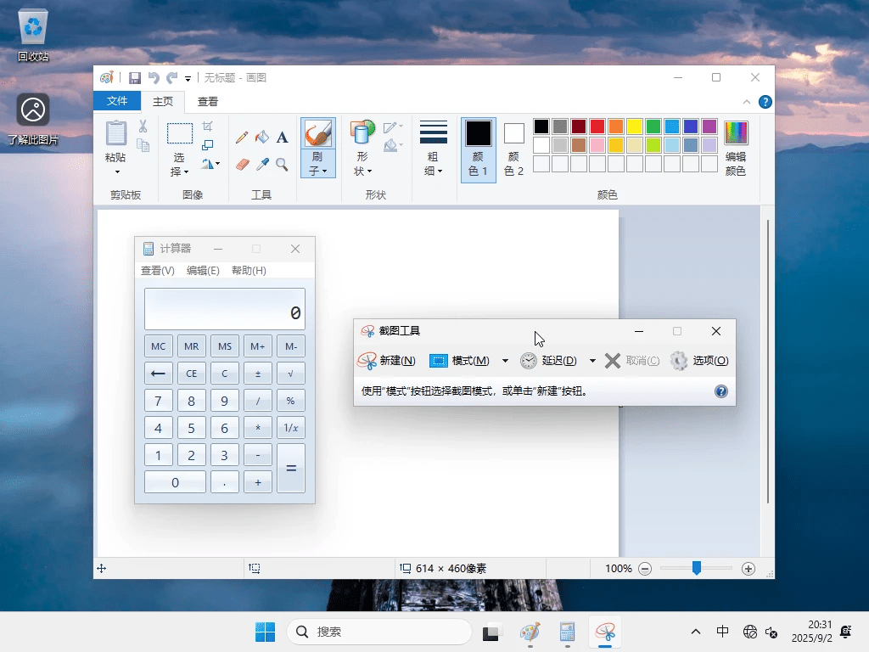Switch to Paint's 查看 ribbon tab
Screen dimensions: 869x652
tap(208, 101)
